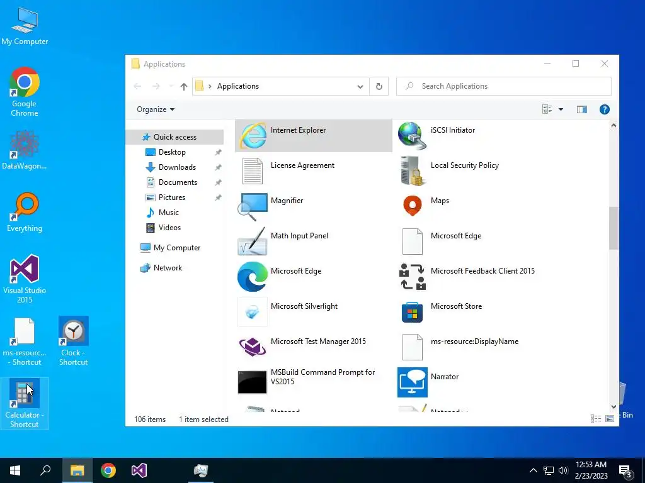645x483 pixels.
Task: Select Calculator - Shortcut on desktop
Action: coord(25,403)
